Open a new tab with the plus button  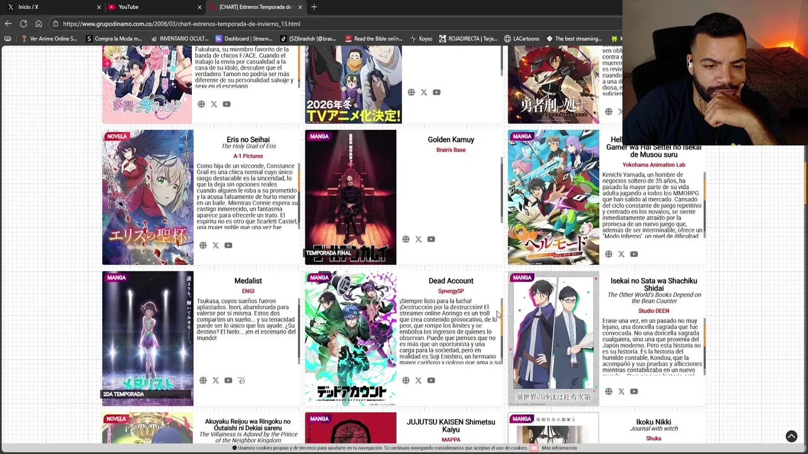click(314, 7)
